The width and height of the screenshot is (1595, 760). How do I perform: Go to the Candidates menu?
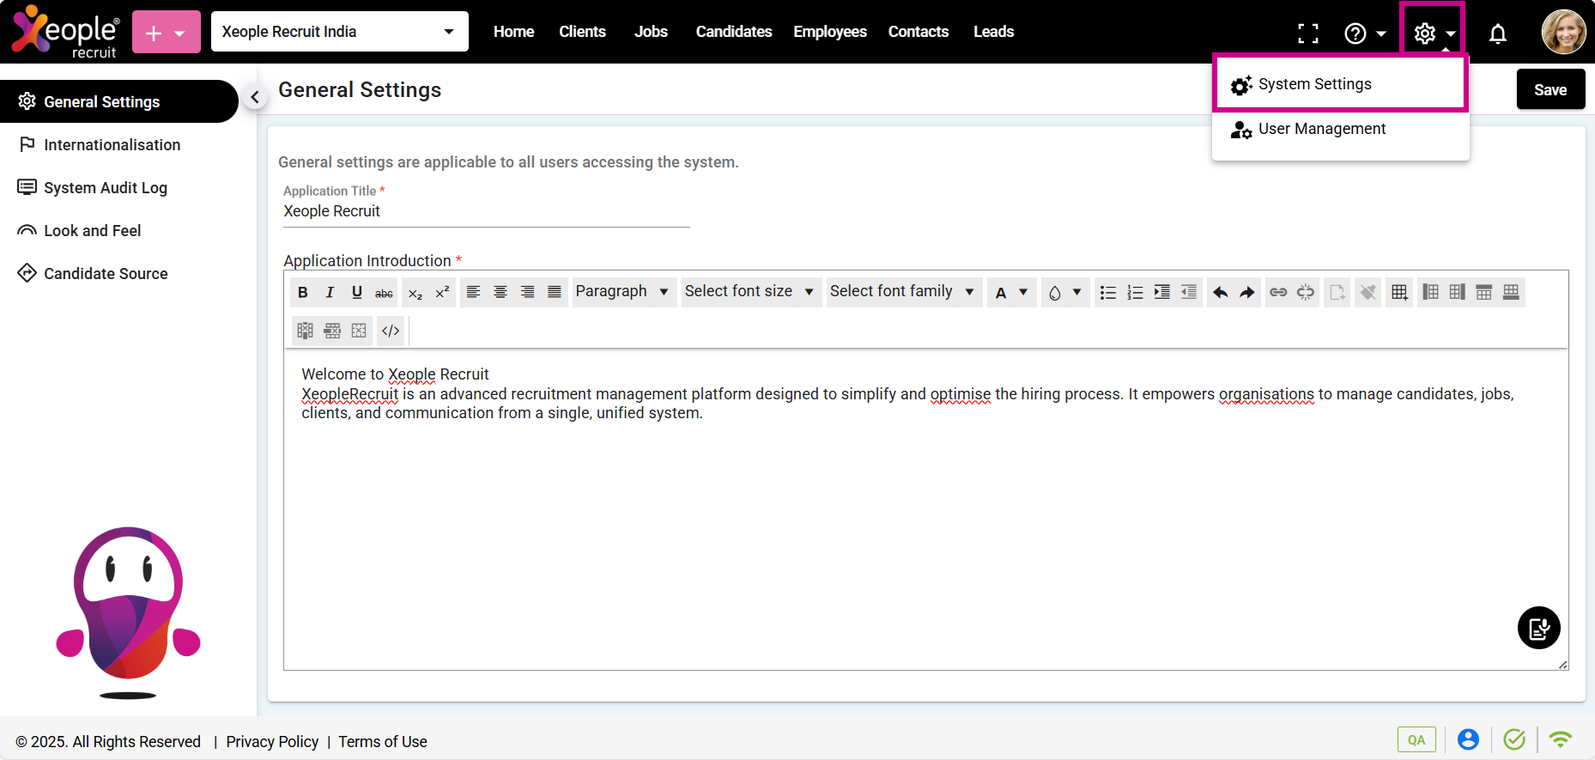tap(733, 32)
